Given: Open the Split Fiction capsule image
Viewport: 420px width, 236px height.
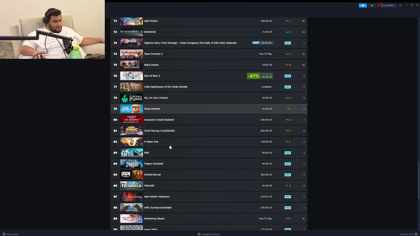Looking at the screenshot, I should tap(131, 21).
